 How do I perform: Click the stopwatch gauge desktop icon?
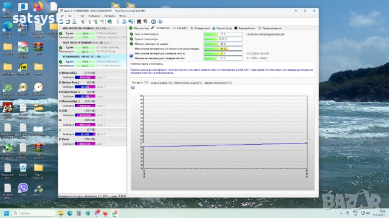pyautogui.click(x=38, y=89)
